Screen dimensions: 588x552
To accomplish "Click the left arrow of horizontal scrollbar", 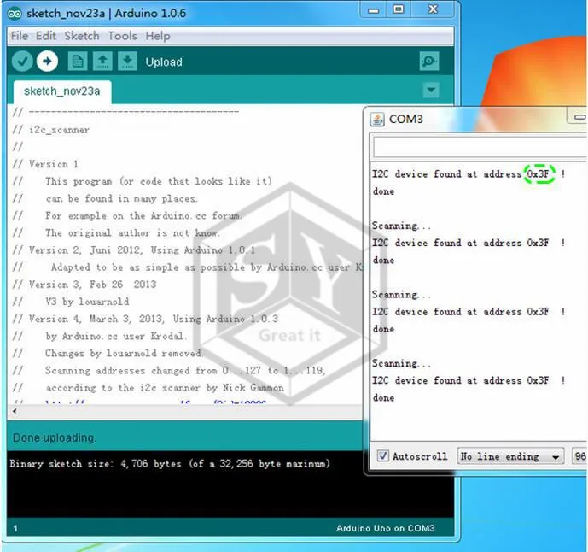I will (x=15, y=411).
